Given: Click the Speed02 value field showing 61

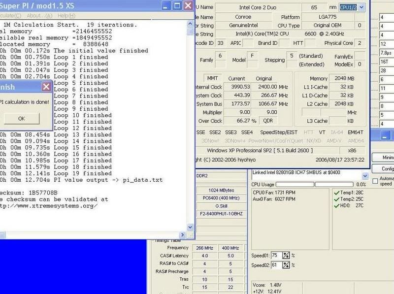Looking at the screenshot, I should pyautogui.click(x=276, y=265).
